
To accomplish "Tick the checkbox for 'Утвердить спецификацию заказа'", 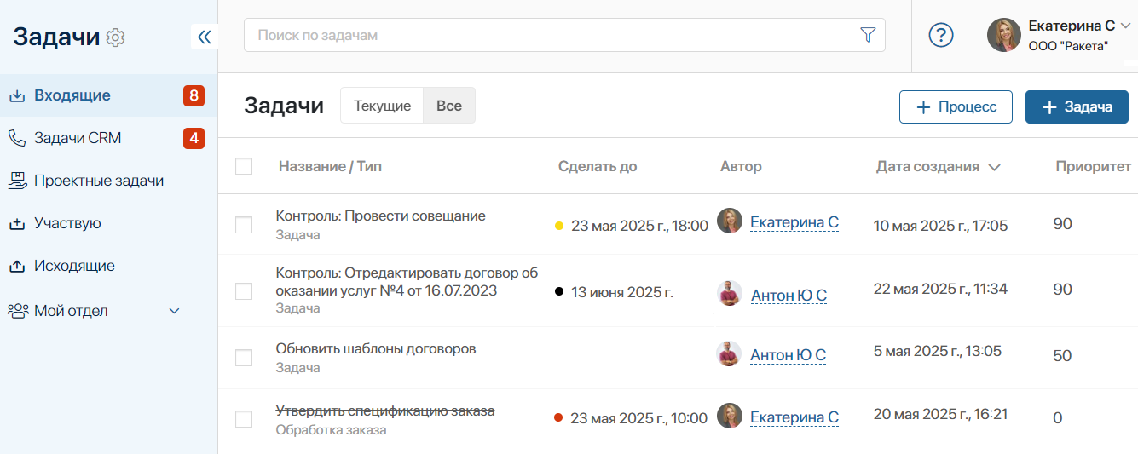I will coord(244,419).
